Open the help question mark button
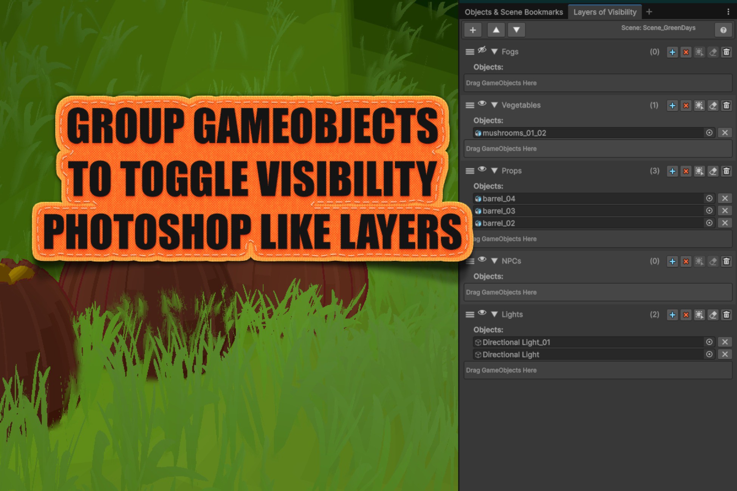 point(723,30)
